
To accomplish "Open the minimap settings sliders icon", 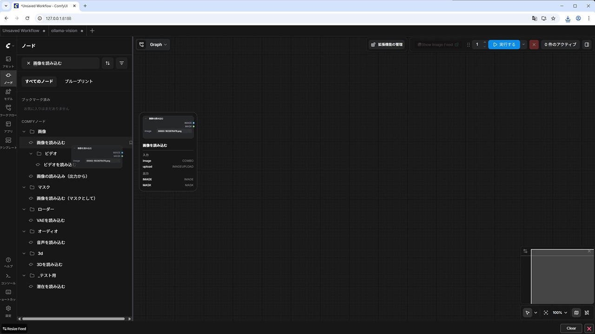I will coord(525,251).
